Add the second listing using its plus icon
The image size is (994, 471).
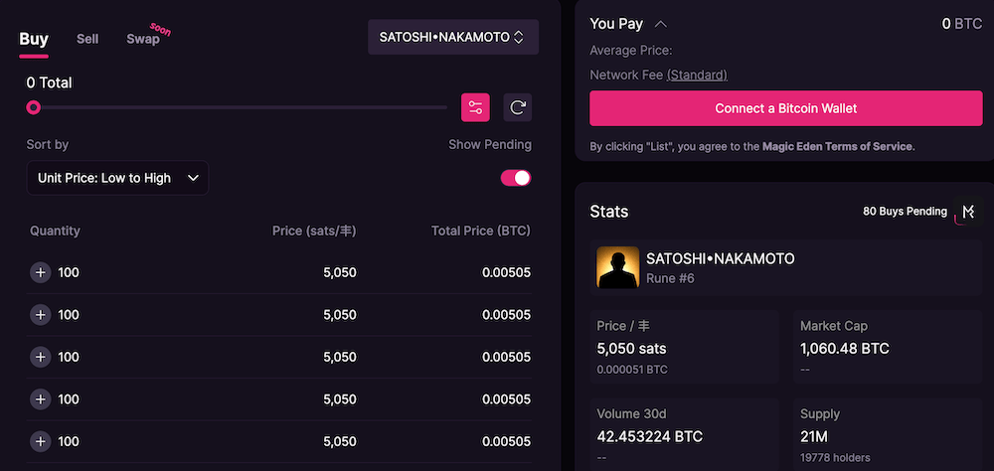tap(40, 315)
